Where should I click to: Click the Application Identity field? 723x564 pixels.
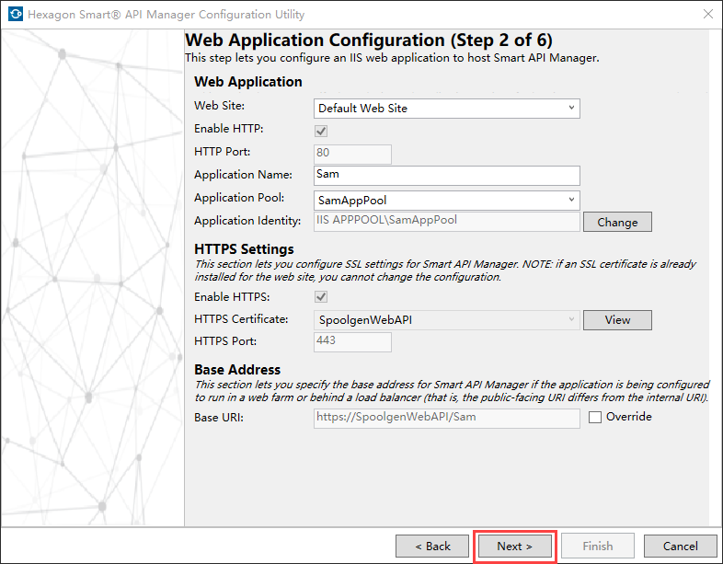tap(446, 221)
